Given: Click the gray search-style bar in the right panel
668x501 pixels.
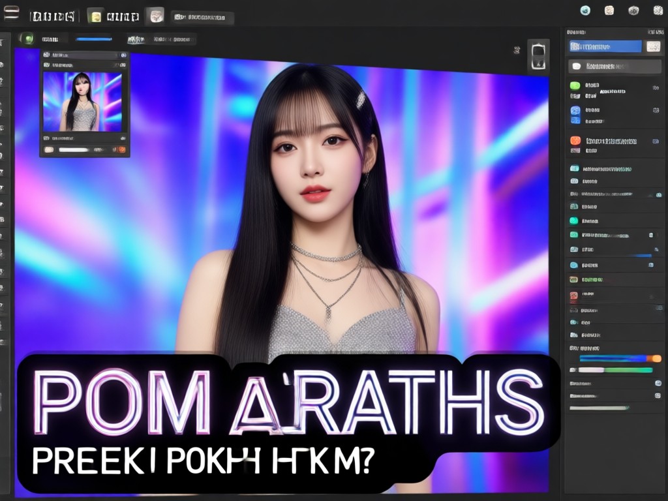Looking at the screenshot, I should [x=615, y=67].
